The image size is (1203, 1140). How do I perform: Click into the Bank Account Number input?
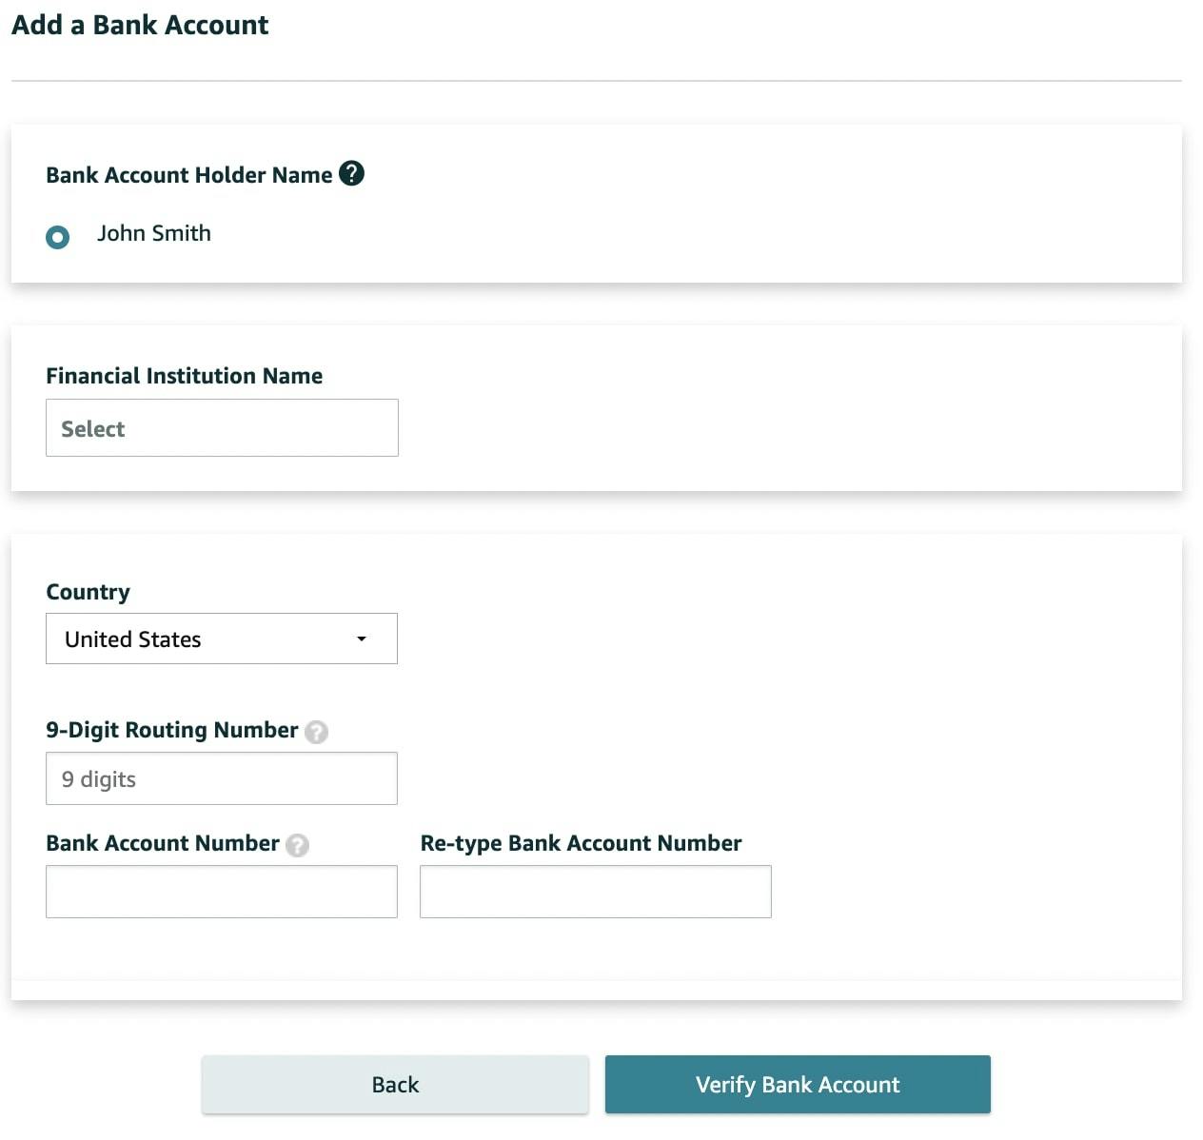pyautogui.click(x=222, y=892)
